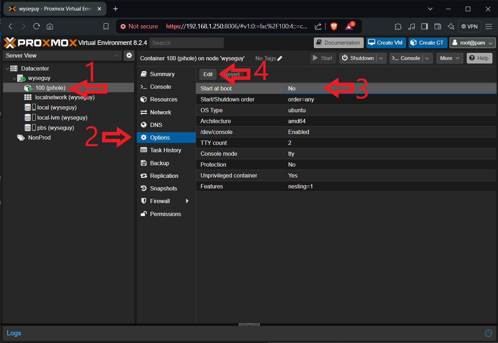
Task: Reload the page
Action: tap(36, 26)
